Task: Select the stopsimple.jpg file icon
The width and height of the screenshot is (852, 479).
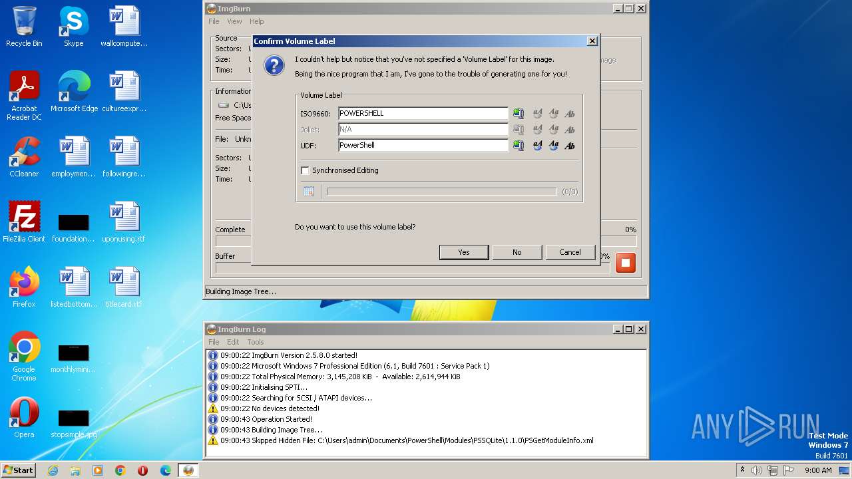Action: pyautogui.click(x=74, y=424)
